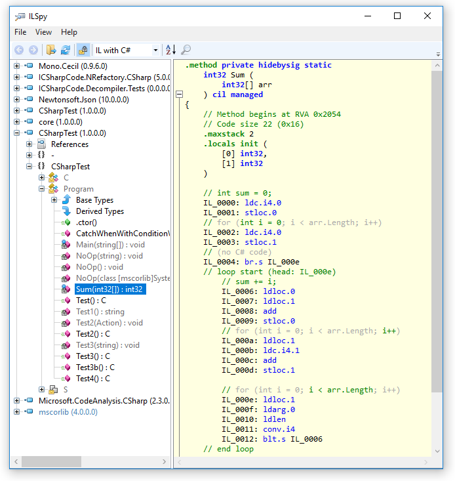This screenshot has height=481, width=455.
Task: Click the Newtonsoft.Json assembly icon
Action: pyautogui.click(x=29, y=99)
